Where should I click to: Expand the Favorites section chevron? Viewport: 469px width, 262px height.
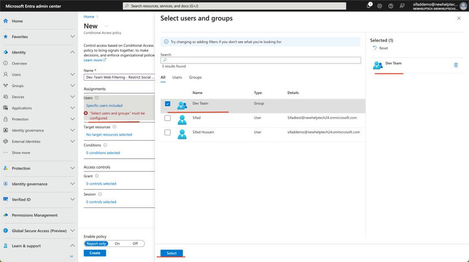coord(72,36)
